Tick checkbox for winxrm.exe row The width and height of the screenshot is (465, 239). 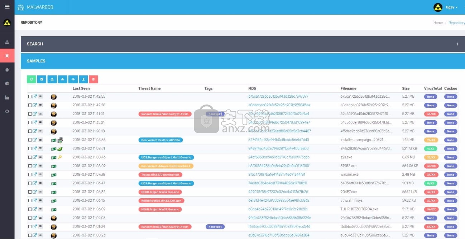pyautogui.click(x=30, y=175)
